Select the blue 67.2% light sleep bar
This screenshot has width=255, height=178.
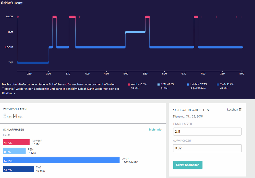click(62, 160)
